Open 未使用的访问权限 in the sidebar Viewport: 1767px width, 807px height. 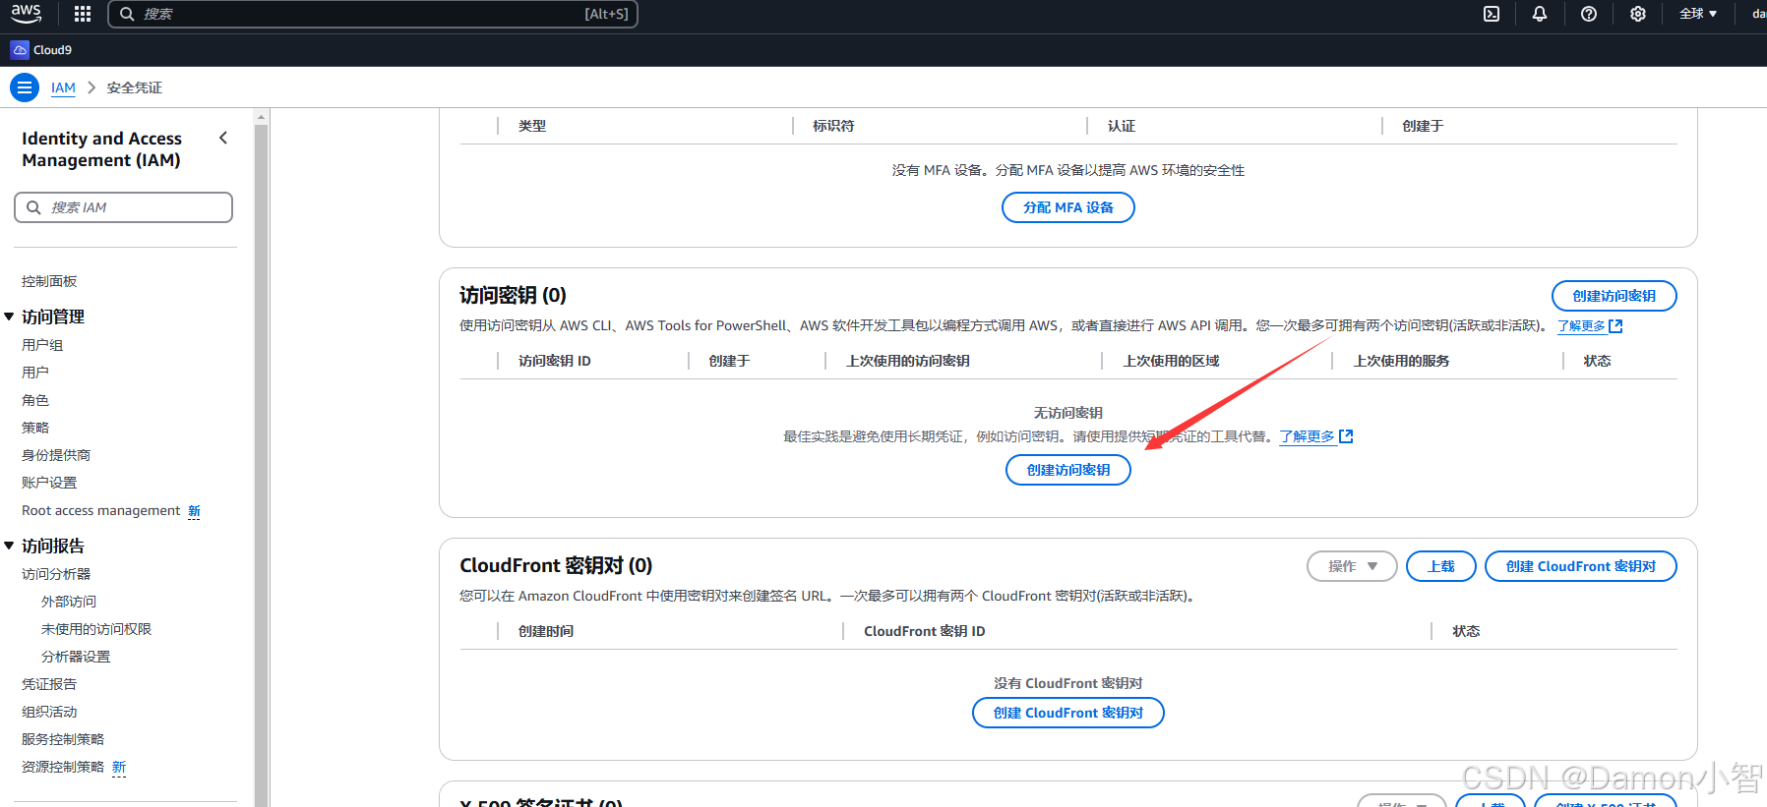(96, 629)
